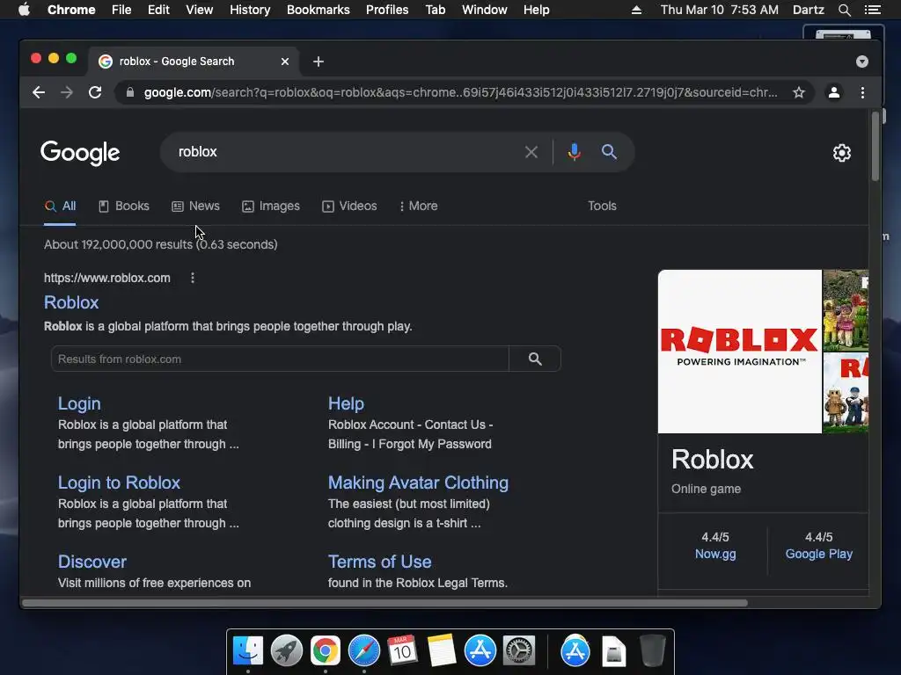This screenshot has height=675, width=901.
Task: Open the Roblox Powering Imagination logo image
Action: (739, 352)
